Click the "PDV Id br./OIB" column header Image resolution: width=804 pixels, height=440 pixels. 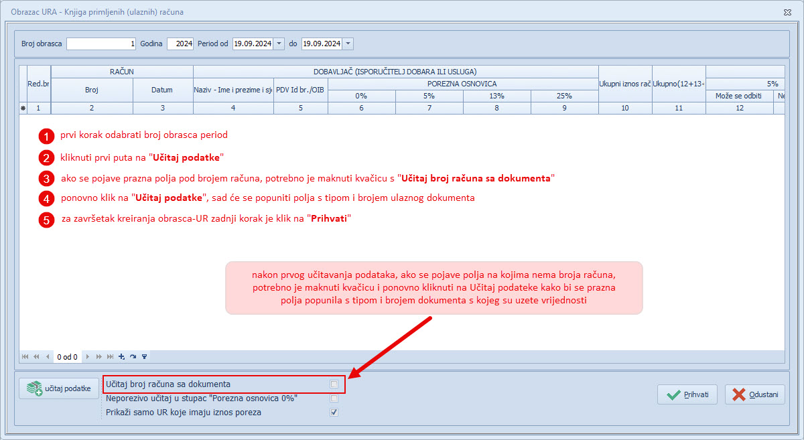[300, 90]
